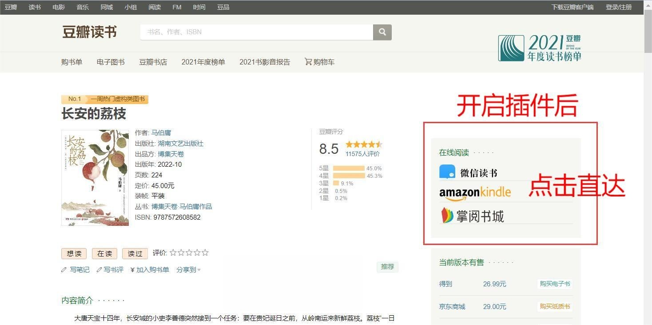Go to the 购书单 tab
Image resolution: width=652 pixels, height=325 pixels.
[72, 62]
